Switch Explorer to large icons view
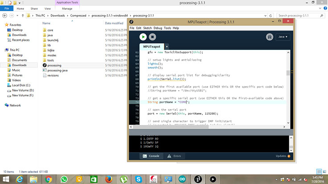 324,172
